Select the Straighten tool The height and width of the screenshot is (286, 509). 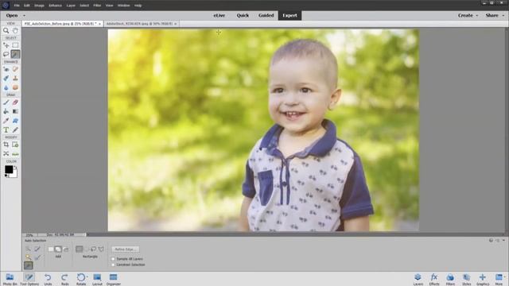click(x=15, y=153)
